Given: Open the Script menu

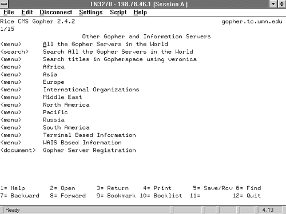Looking at the screenshot, I should (118, 13).
